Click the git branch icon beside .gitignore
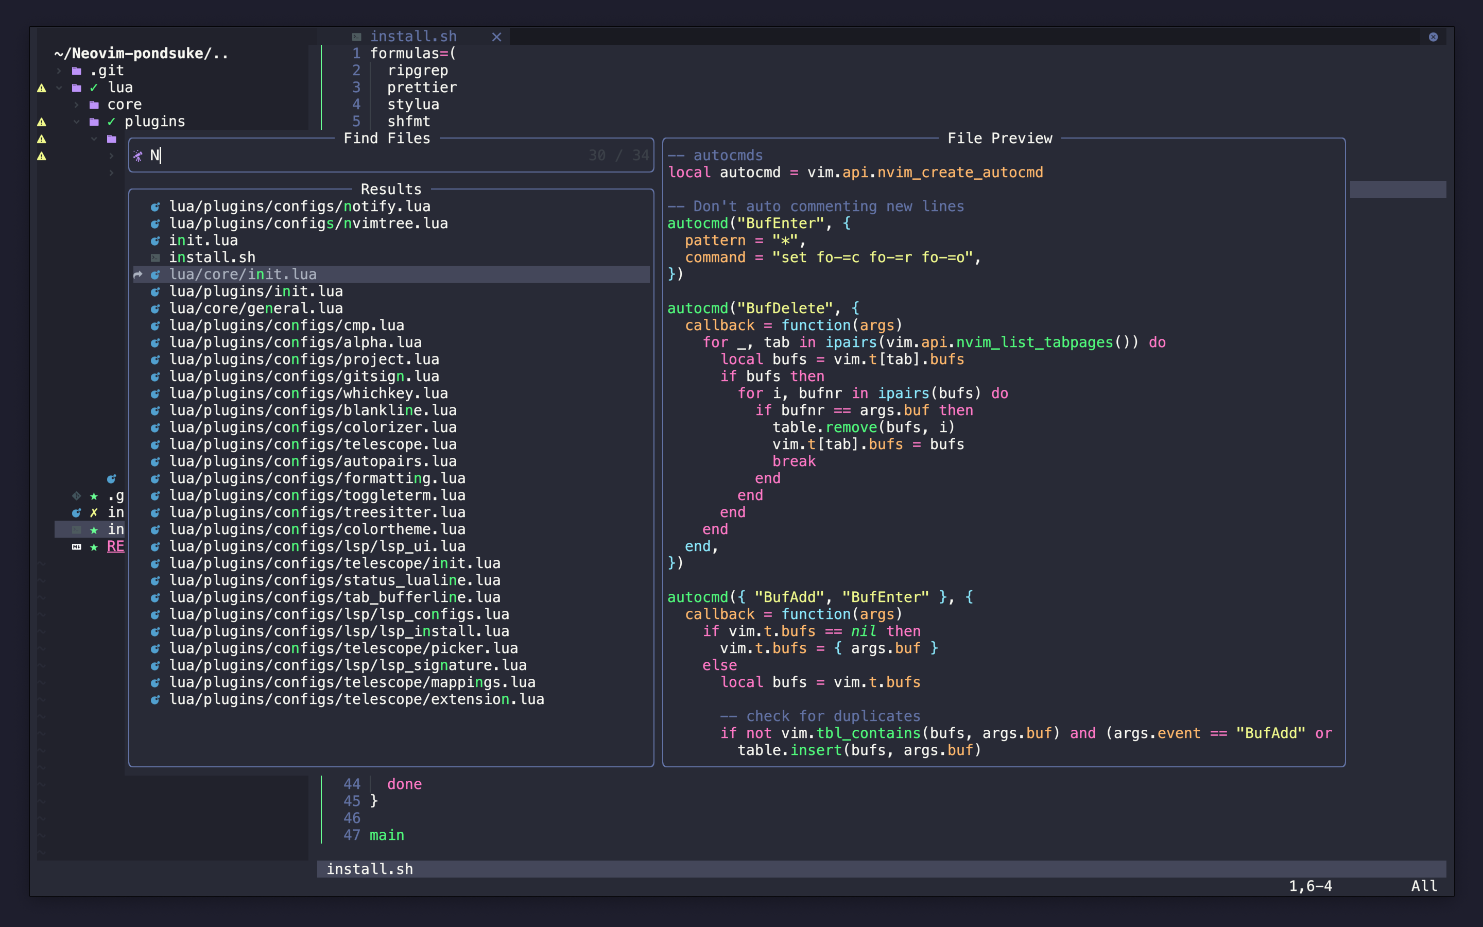1483x927 pixels. (77, 496)
